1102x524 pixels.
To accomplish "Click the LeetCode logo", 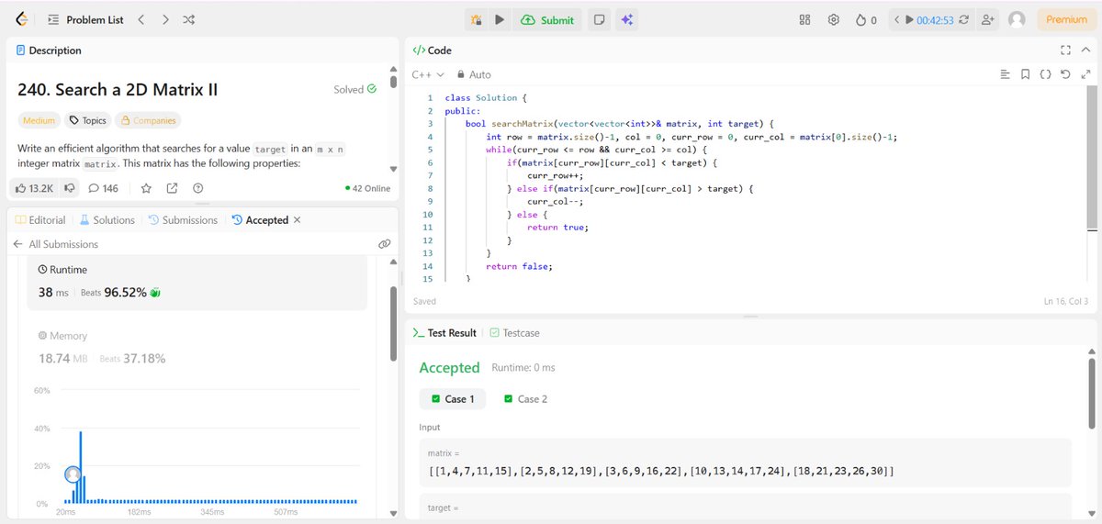I will (22, 19).
